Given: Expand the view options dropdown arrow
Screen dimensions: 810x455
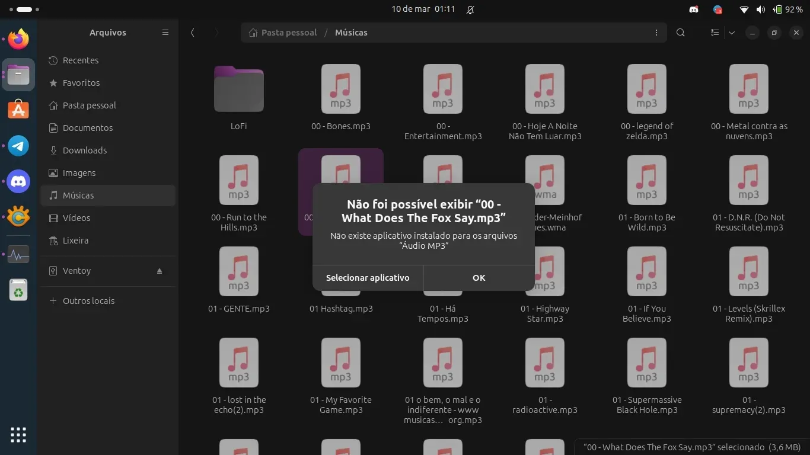Looking at the screenshot, I should pyautogui.click(x=732, y=33).
